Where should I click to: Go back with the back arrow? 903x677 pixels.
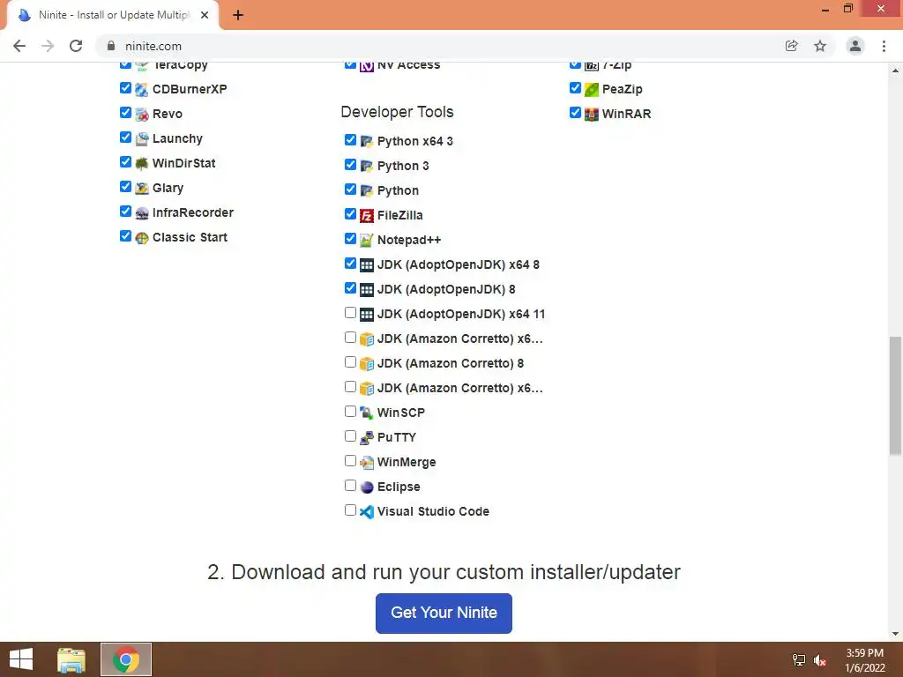coord(19,46)
